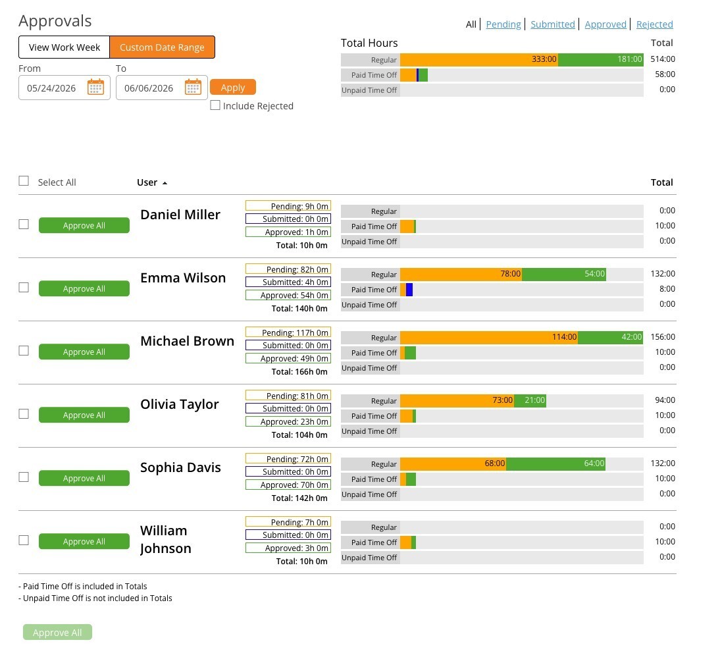Switch to View Work Week tab
Image resolution: width=720 pixels, height=659 pixels.
tap(64, 47)
